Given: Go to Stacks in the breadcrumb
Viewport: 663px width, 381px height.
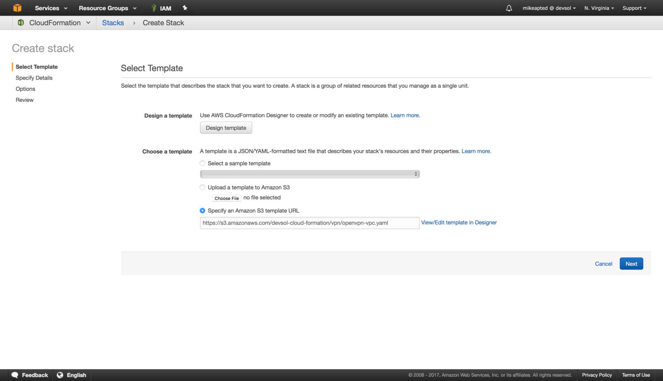Looking at the screenshot, I should click(x=113, y=23).
